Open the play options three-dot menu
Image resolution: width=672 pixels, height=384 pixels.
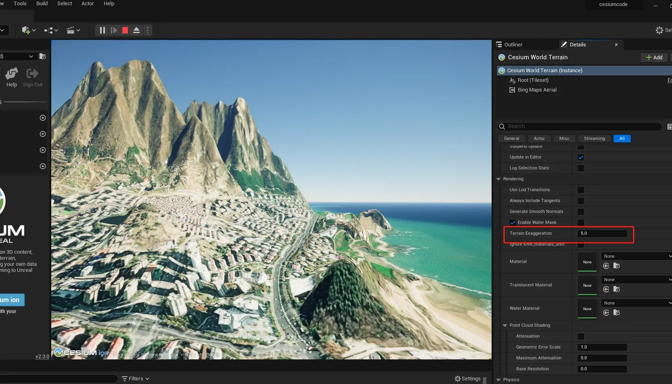pos(148,30)
